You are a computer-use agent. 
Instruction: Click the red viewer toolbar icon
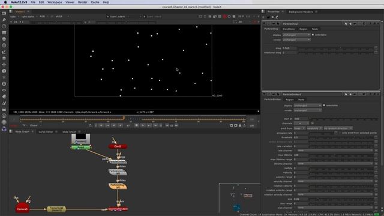tap(224, 16)
